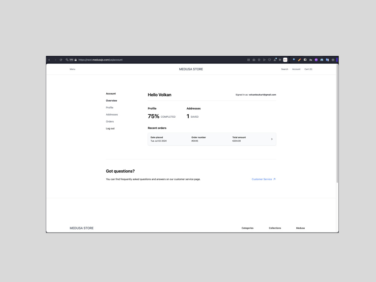
Task: Click Log out in account sidebar
Action: pyautogui.click(x=110, y=129)
